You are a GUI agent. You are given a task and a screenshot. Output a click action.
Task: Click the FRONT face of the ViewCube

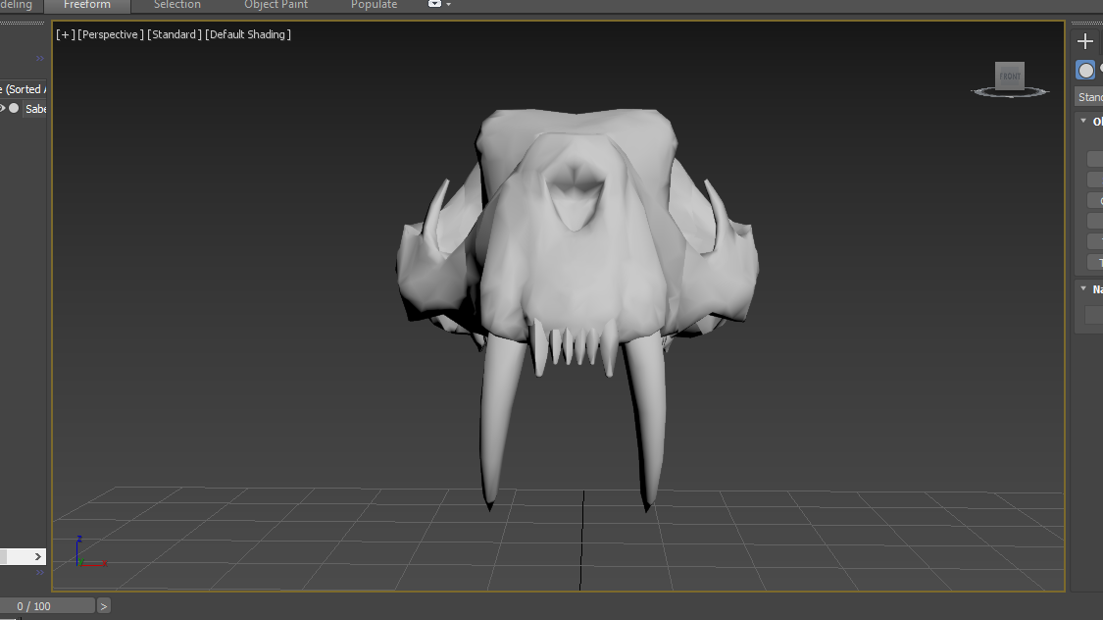[x=1009, y=76]
